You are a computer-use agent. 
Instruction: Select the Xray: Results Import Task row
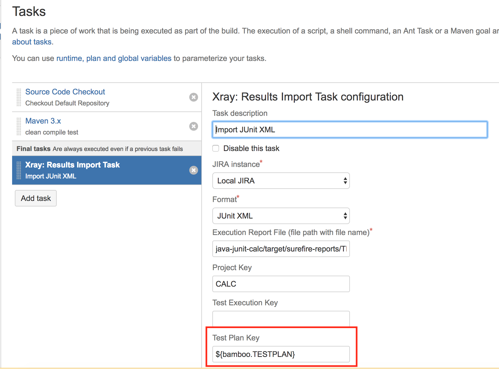107,170
